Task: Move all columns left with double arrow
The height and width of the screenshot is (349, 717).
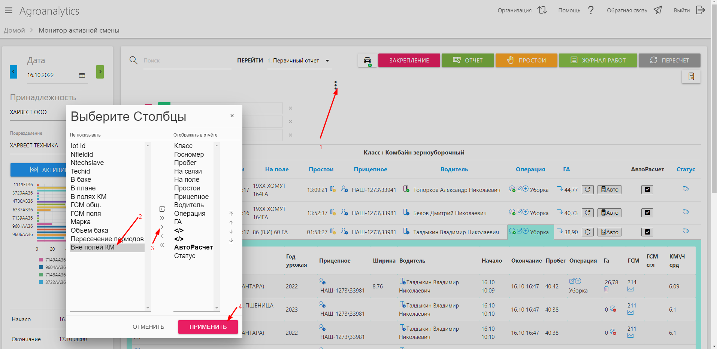Action: click(x=162, y=245)
